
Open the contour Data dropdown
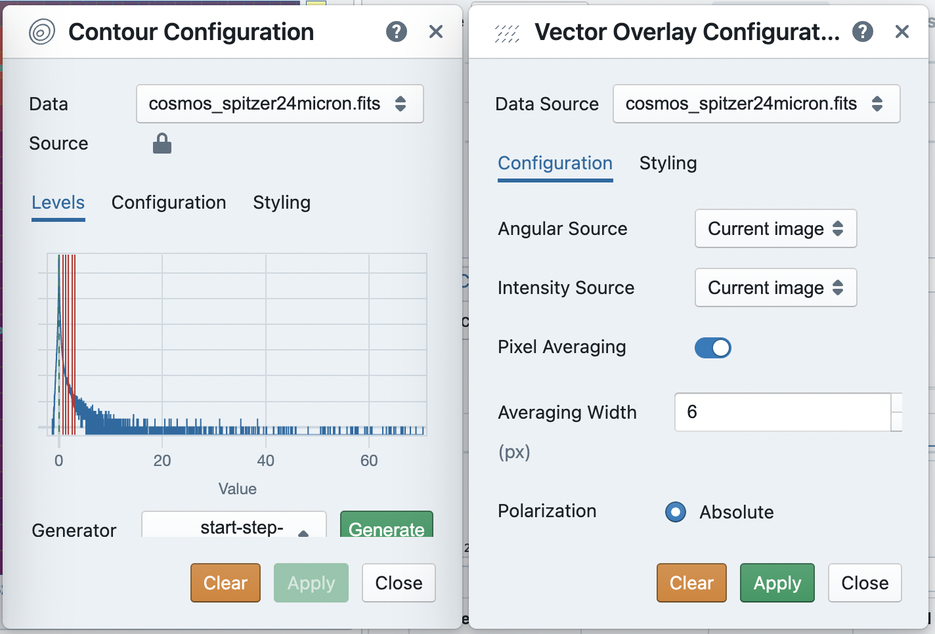(x=280, y=104)
